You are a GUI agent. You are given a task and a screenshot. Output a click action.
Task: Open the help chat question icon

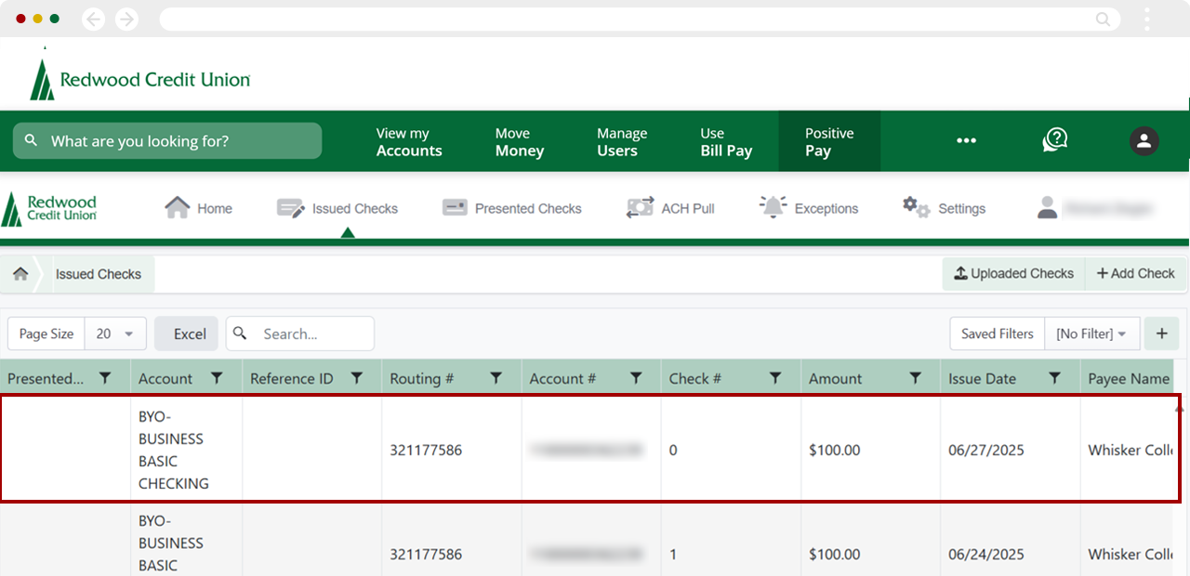1055,140
